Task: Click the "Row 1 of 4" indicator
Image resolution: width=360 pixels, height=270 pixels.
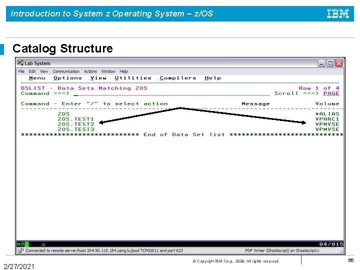Action: click(x=319, y=88)
